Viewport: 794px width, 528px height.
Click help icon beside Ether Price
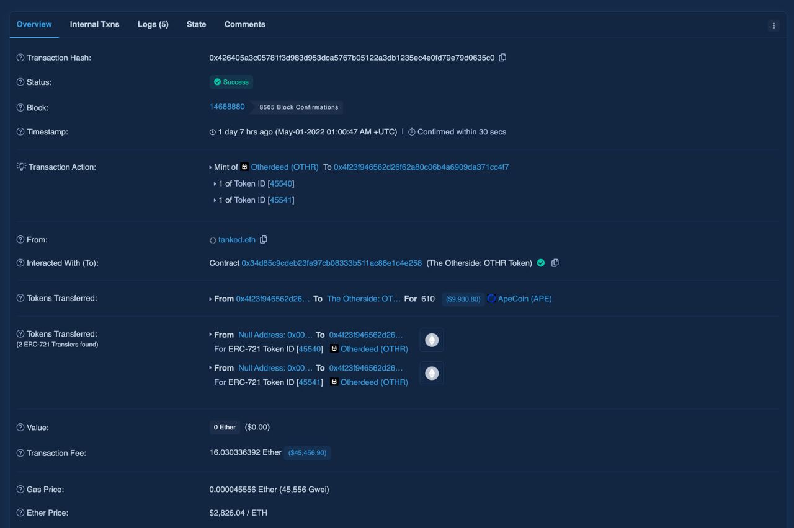(x=20, y=513)
